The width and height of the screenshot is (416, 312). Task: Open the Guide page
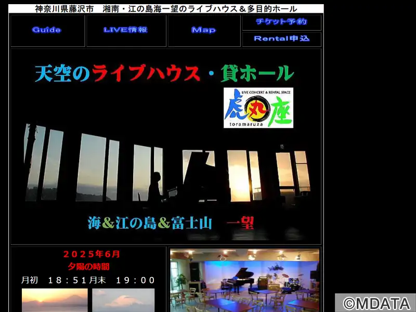[x=47, y=30]
